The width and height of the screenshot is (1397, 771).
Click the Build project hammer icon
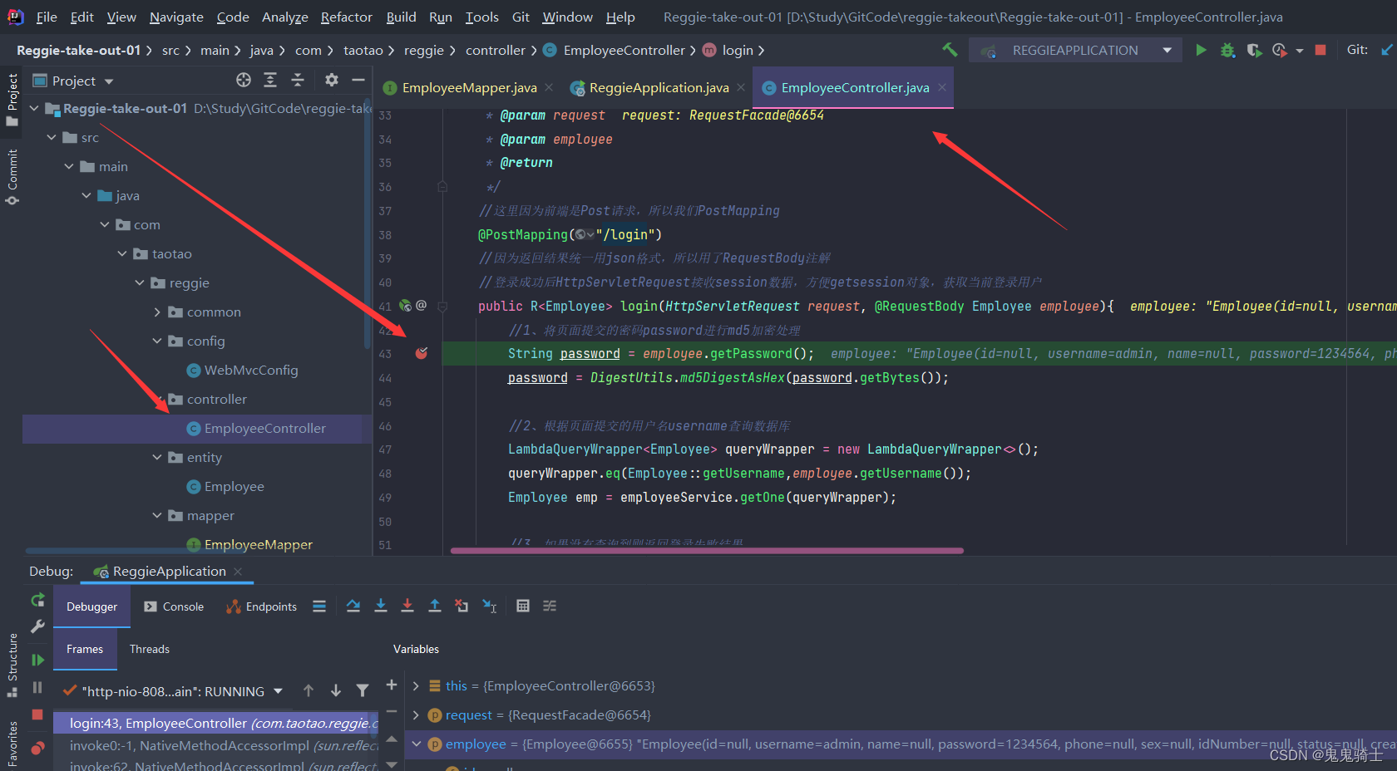[x=950, y=50]
